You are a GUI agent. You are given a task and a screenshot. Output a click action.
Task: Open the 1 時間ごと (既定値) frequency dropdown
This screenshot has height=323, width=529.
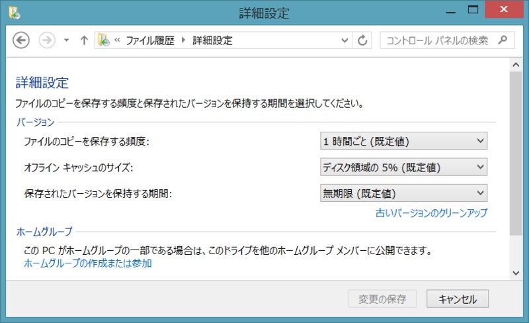click(x=403, y=141)
